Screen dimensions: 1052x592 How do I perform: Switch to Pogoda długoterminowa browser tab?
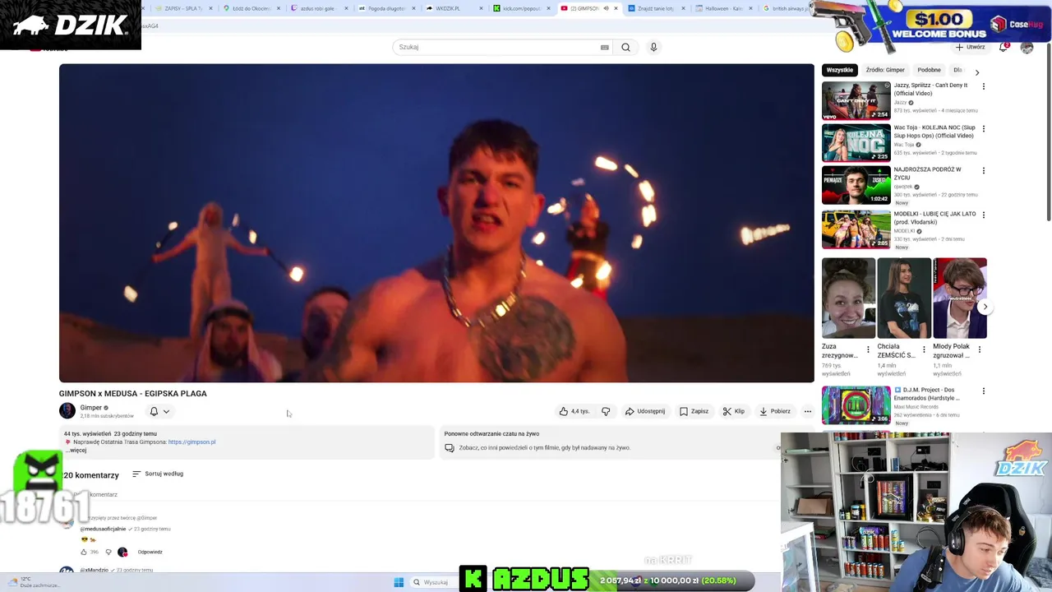(386, 8)
